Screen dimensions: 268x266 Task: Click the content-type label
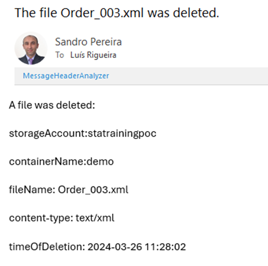pyautogui.click(x=40, y=218)
